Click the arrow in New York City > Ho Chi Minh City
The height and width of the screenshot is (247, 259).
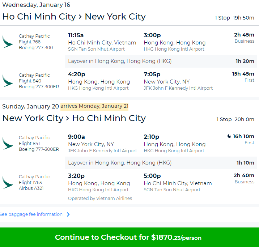point(67,118)
